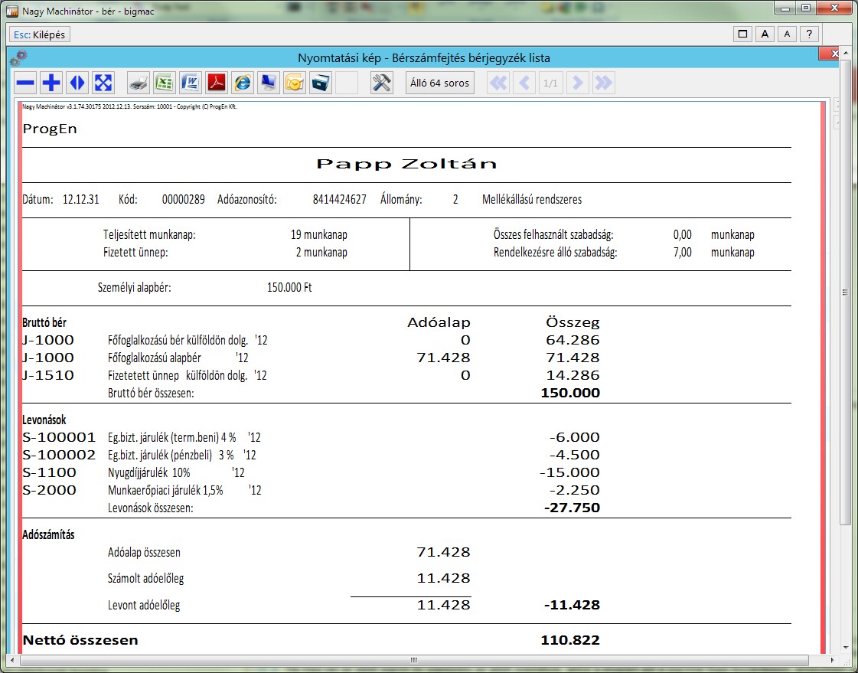858x673 pixels.
Task: Export the payslip to Word
Action: [190, 83]
